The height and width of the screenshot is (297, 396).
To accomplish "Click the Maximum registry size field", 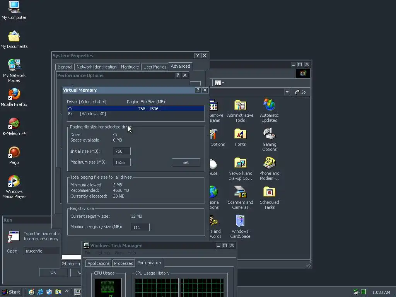I will point(140,227).
